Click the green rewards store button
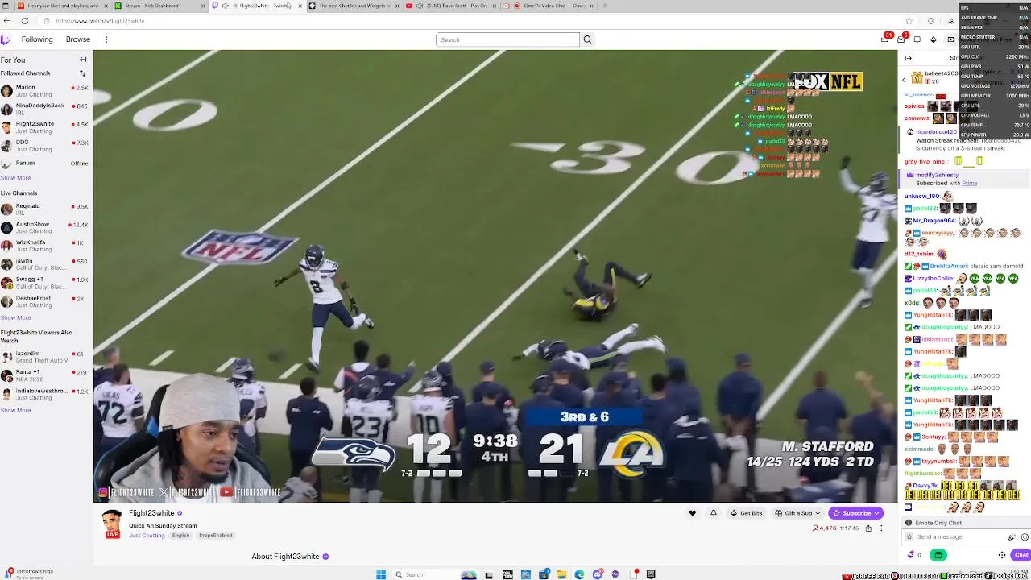 point(938,555)
